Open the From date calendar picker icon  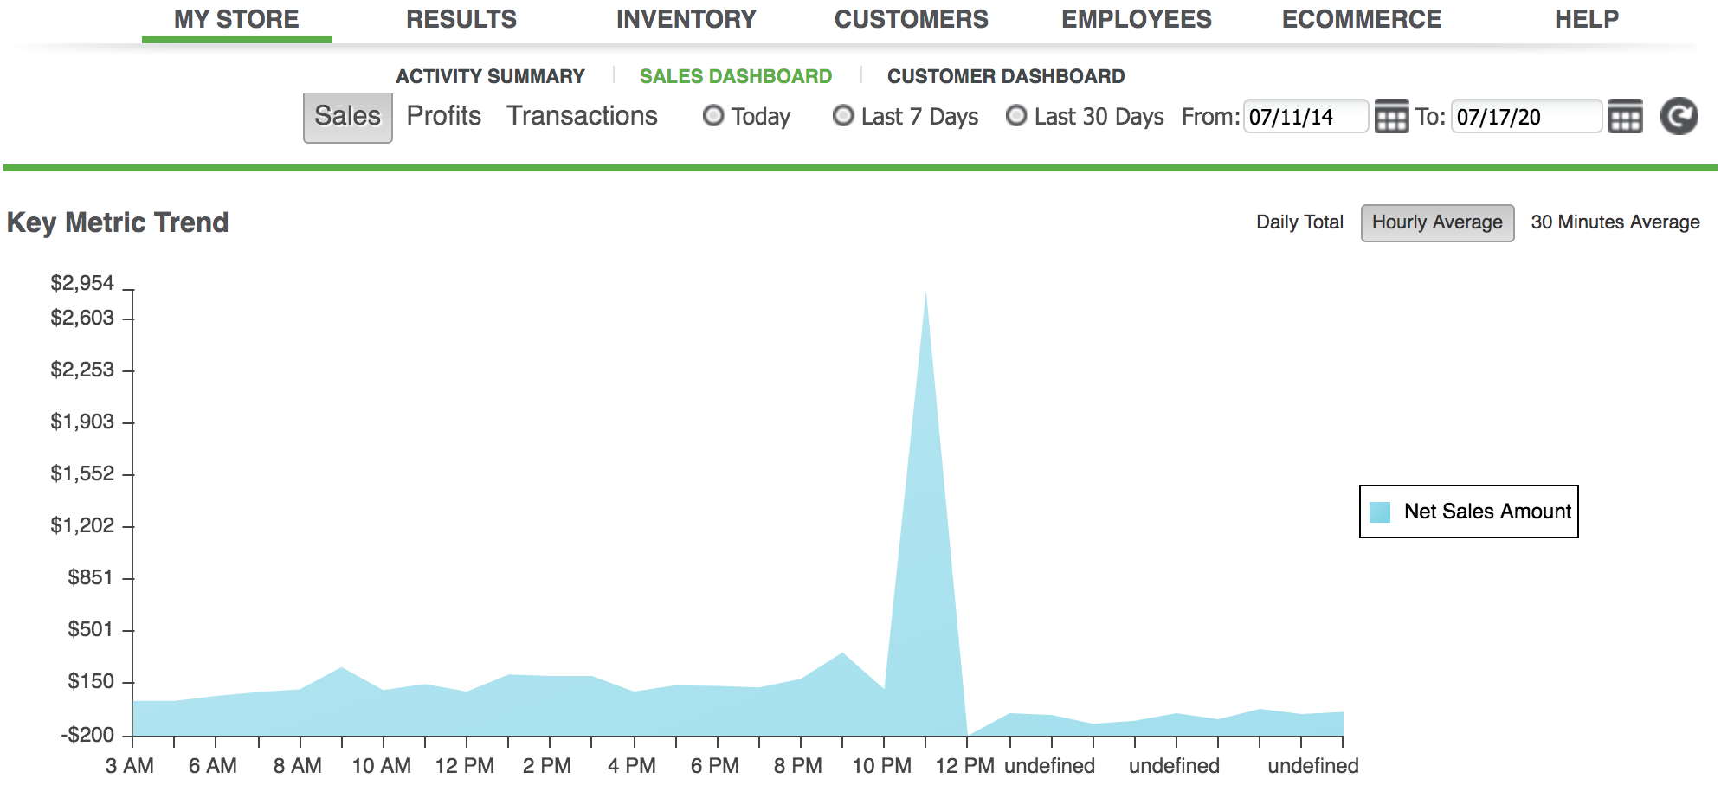coord(1391,116)
